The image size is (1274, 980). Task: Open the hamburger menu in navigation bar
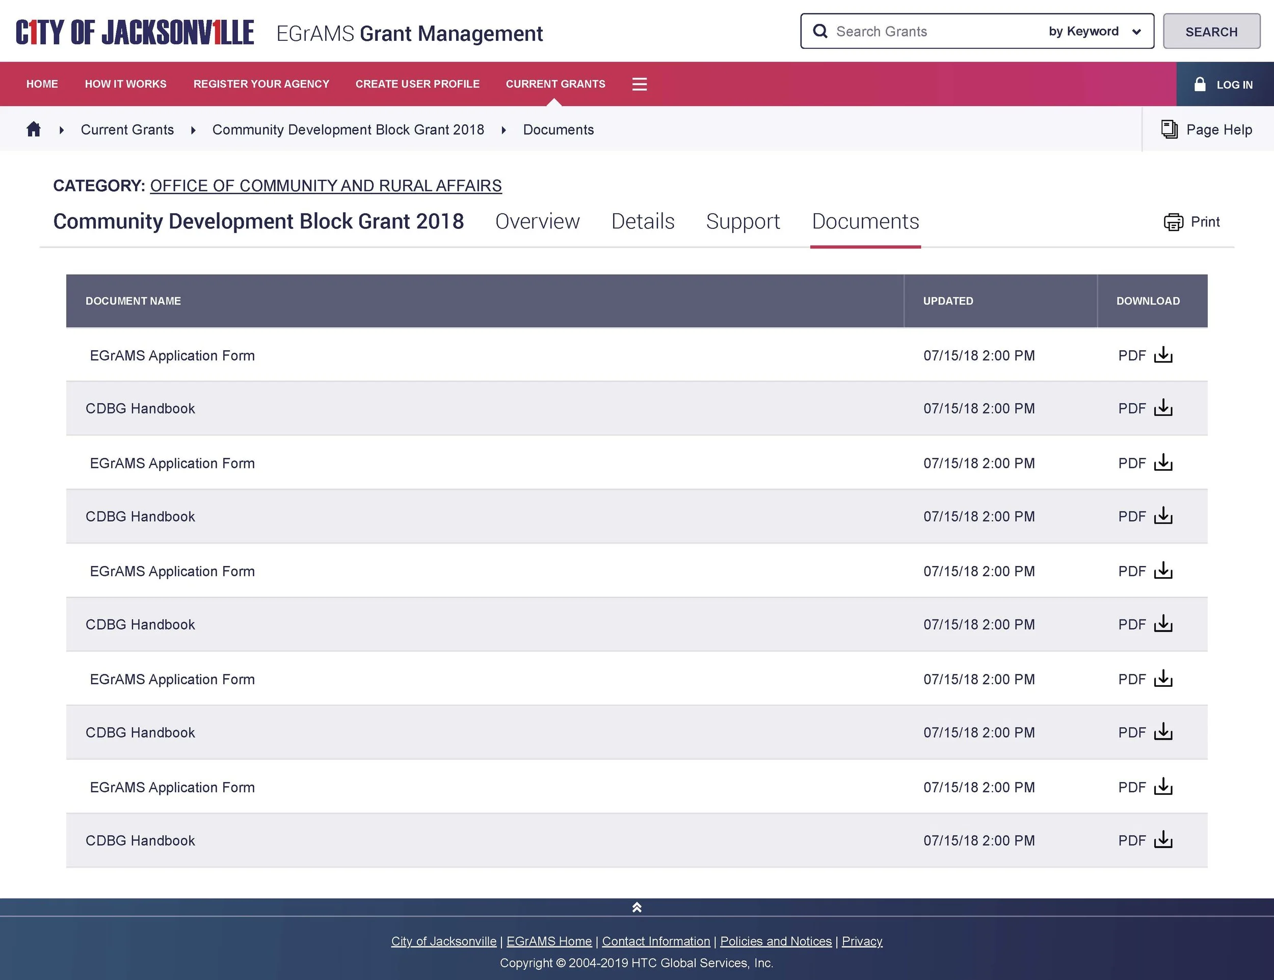tap(639, 84)
